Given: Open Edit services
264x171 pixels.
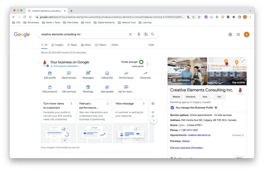Looking at the screenshot, I should 69,89.
